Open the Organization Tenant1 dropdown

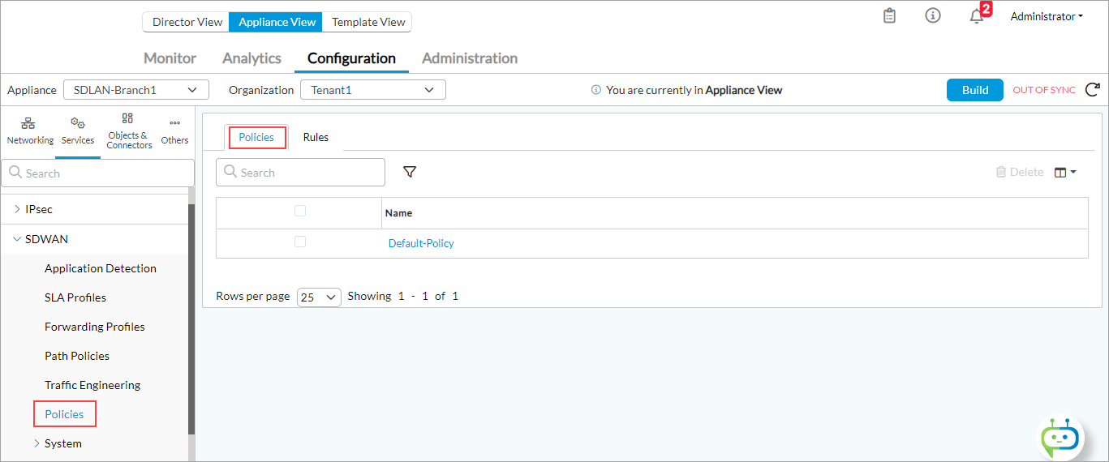click(373, 90)
